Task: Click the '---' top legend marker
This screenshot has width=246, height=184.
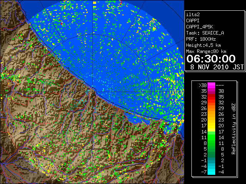Action: 220,85
